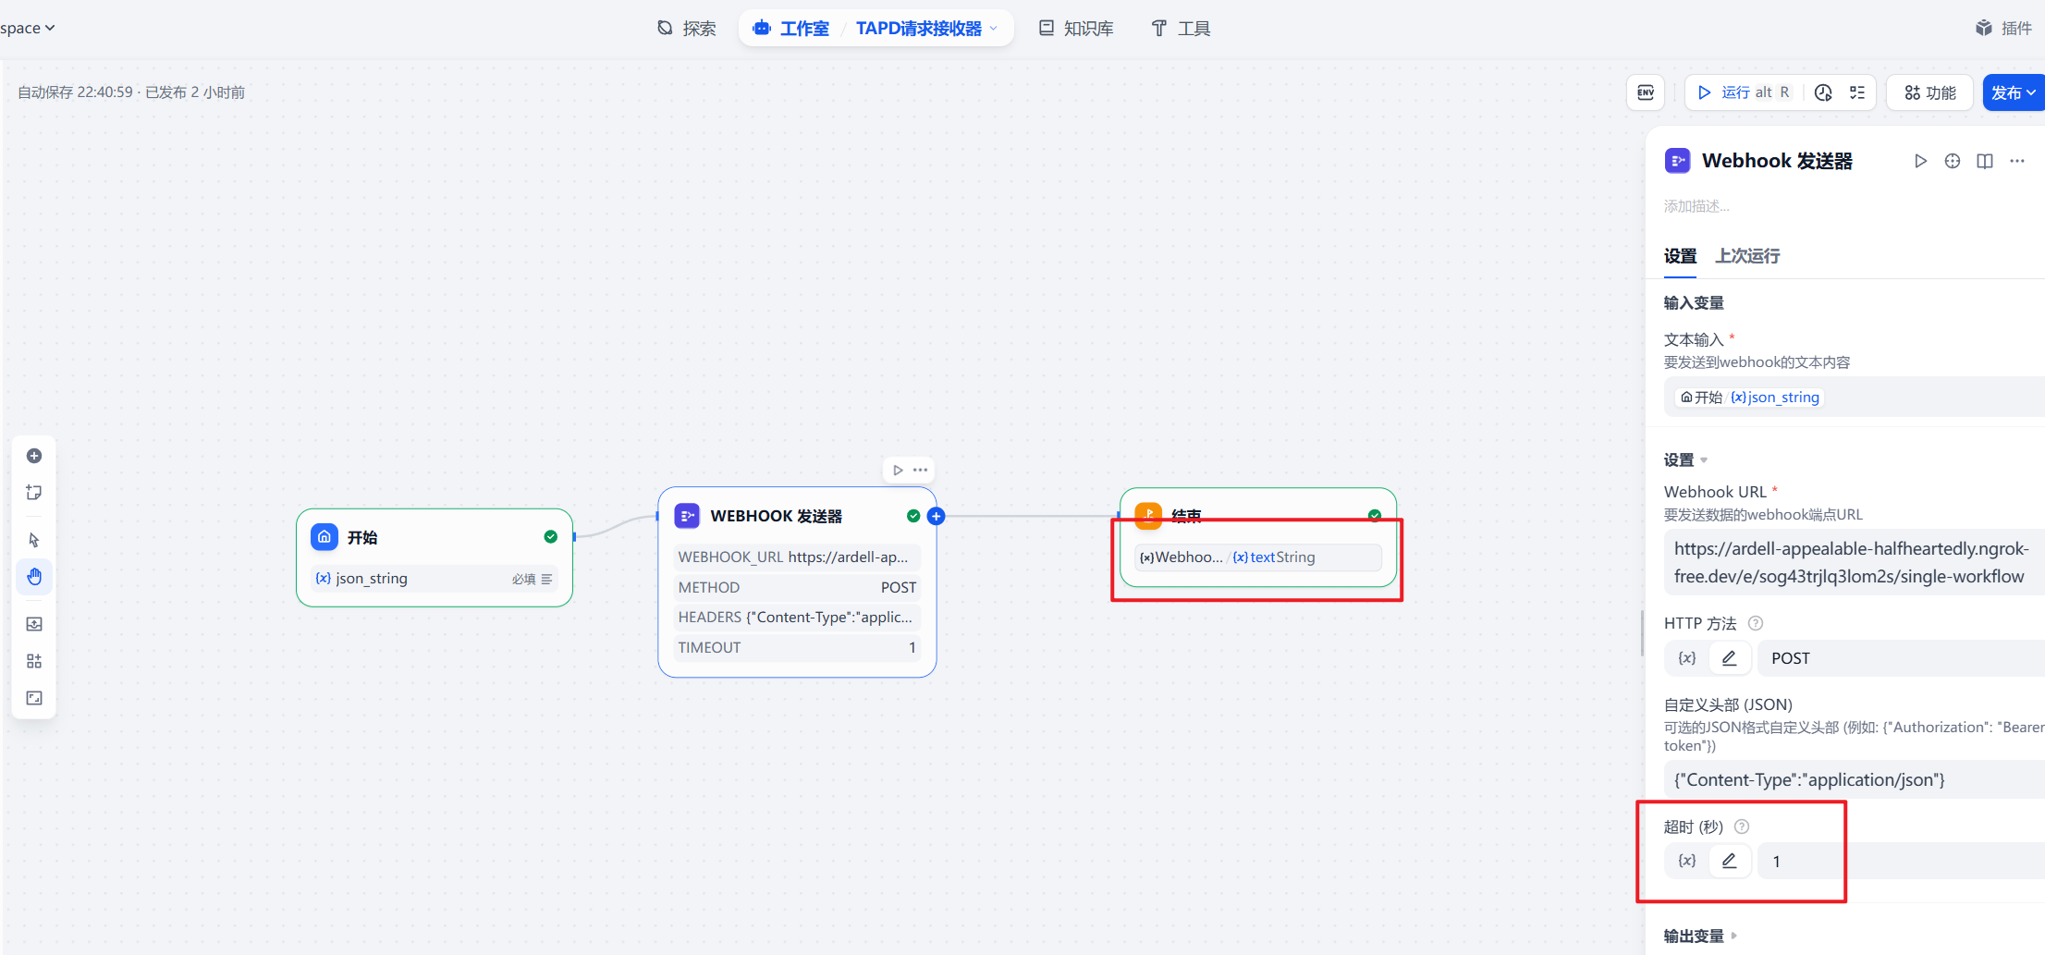
Task: Click the help book icon in panel
Action: tap(1985, 161)
